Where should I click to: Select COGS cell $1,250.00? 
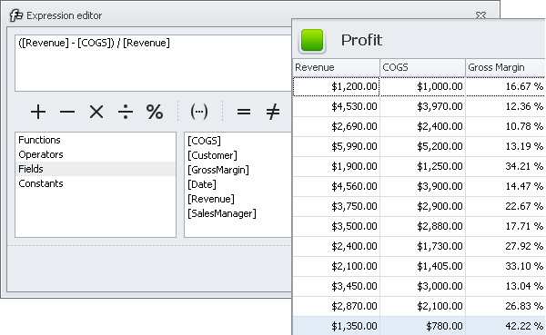422,166
